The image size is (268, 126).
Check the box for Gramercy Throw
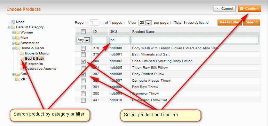click(x=83, y=94)
